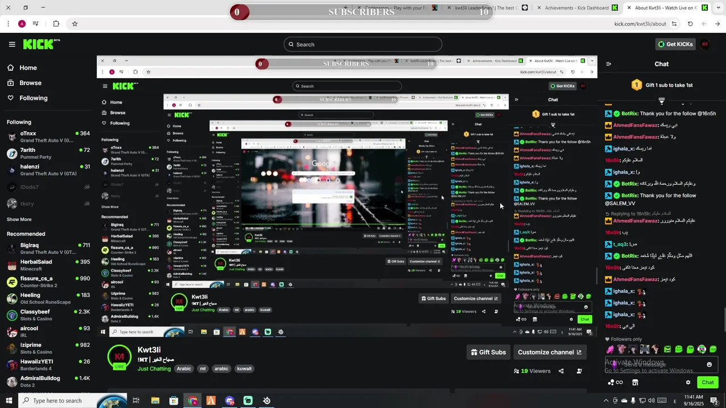The image size is (726, 408).
Task: Select the green headphones emote
Action: pyautogui.click(x=702, y=349)
